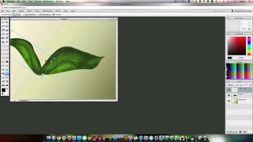Click the hex color value field
The image size is (253, 142).
(242, 58)
